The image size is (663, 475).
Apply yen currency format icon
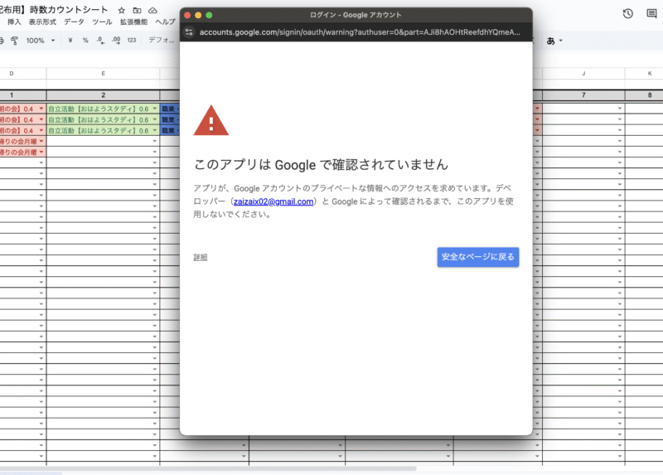(70, 40)
